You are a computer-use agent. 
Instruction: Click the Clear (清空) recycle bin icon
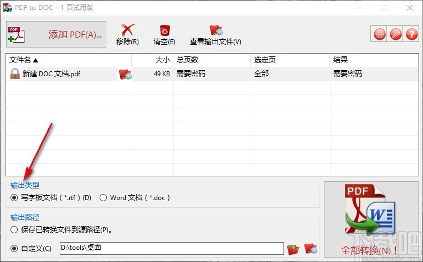(164, 30)
